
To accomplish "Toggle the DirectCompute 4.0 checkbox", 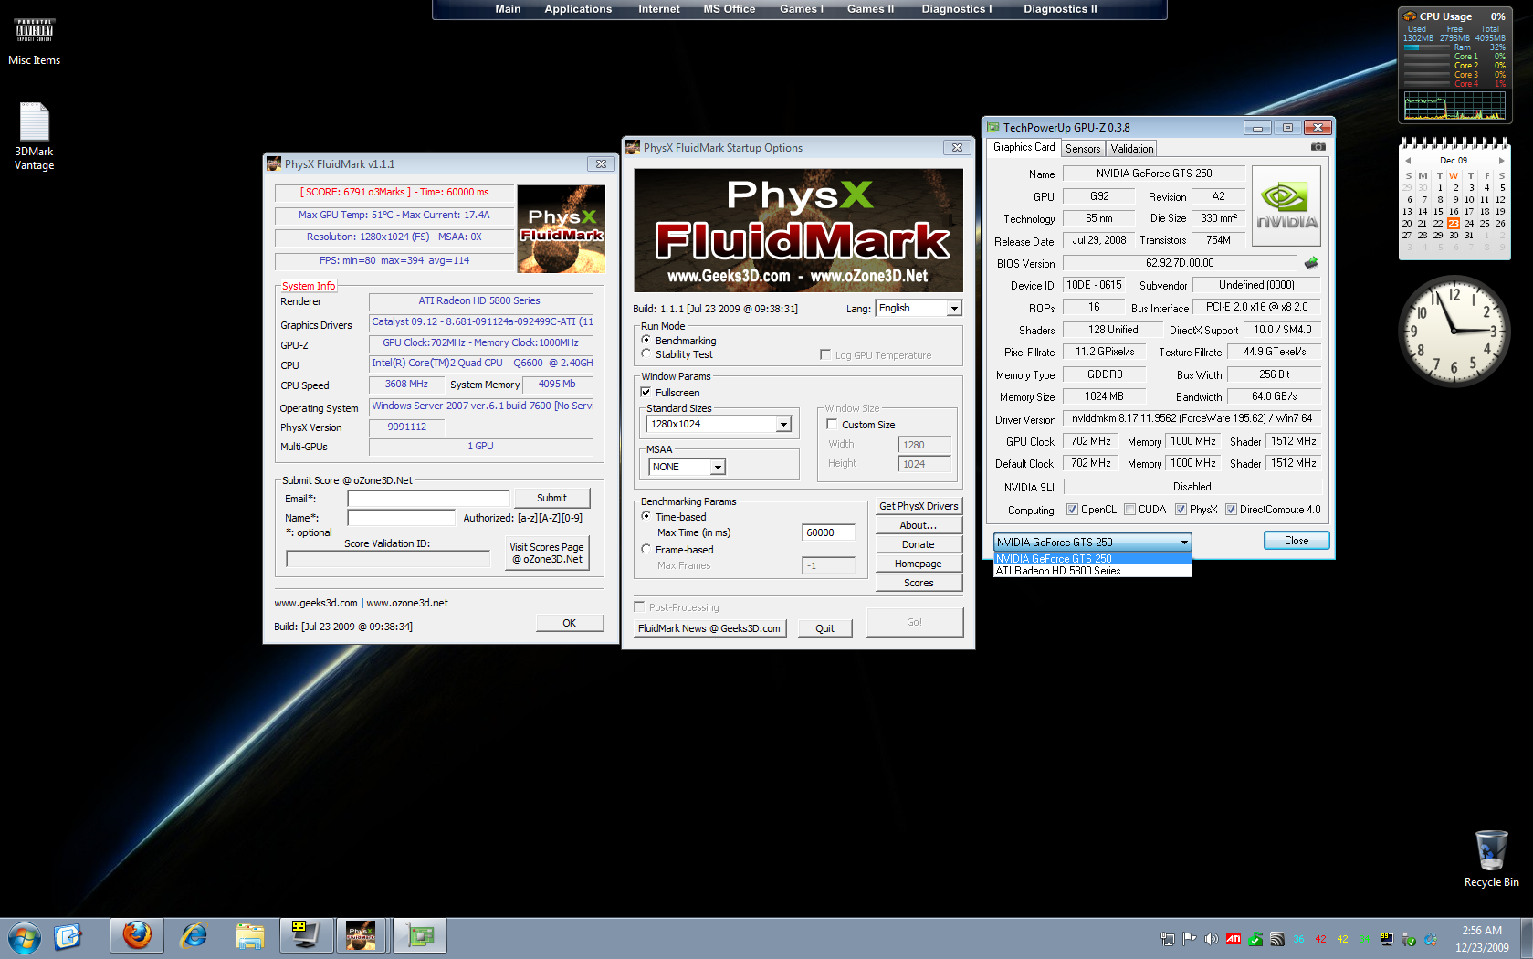I will pyautogui.click(x=1232, y=510).
